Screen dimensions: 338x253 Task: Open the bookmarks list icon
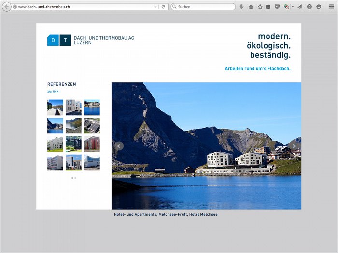click(268, 7)
